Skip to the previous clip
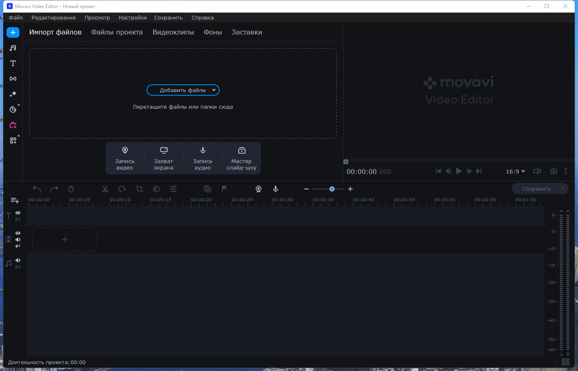The image size is (578, 371). pyautogui.click(x=438, y=171)
